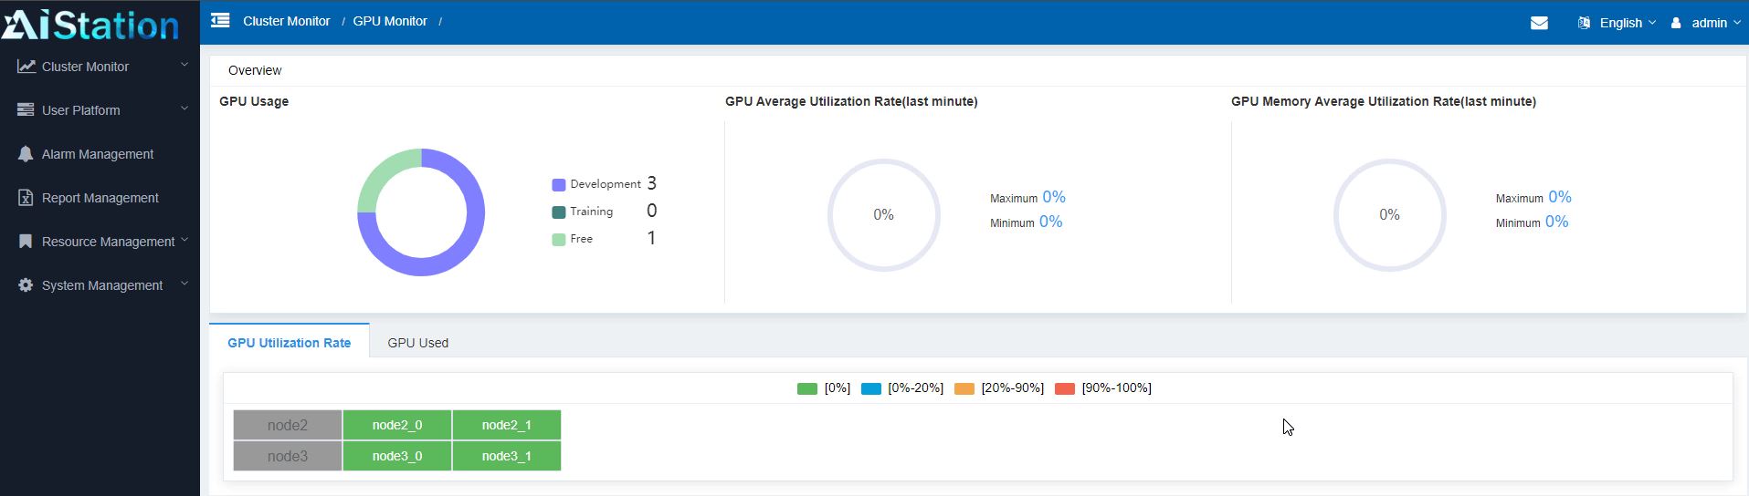The height and width of the screenshot is (496, 1749).
Task: Open Alarm Management in the sidebar
Action: coord(98,154)
